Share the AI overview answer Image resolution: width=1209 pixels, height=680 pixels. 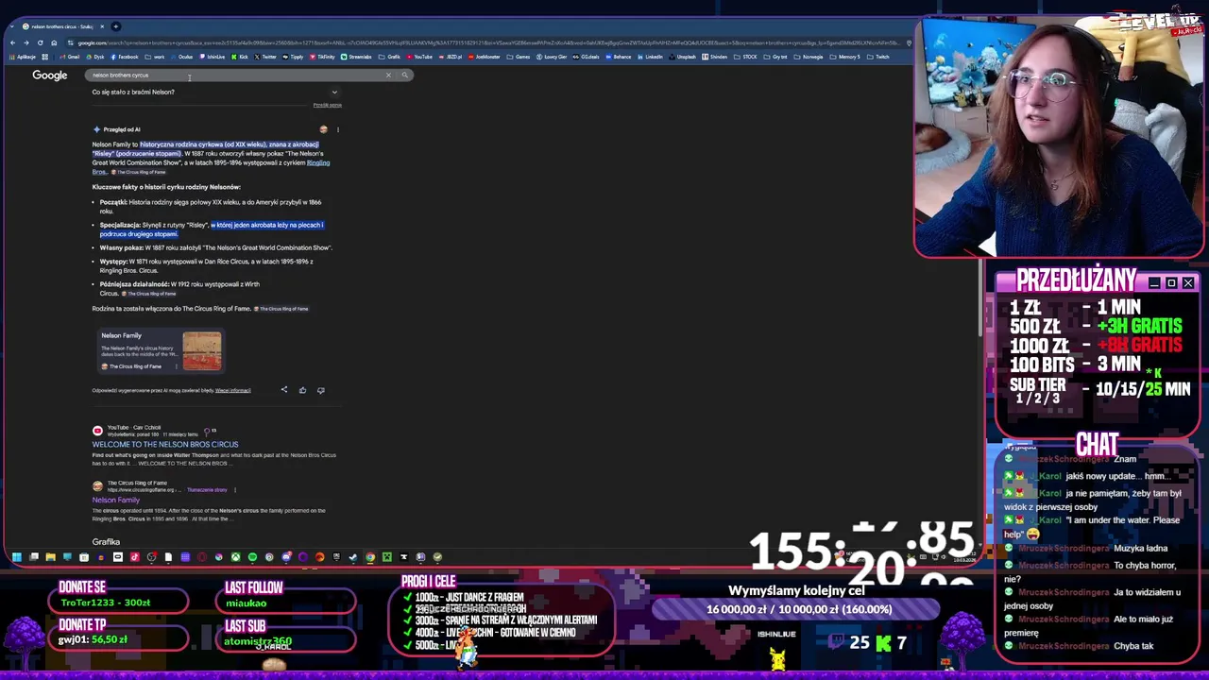coord(283,390)
